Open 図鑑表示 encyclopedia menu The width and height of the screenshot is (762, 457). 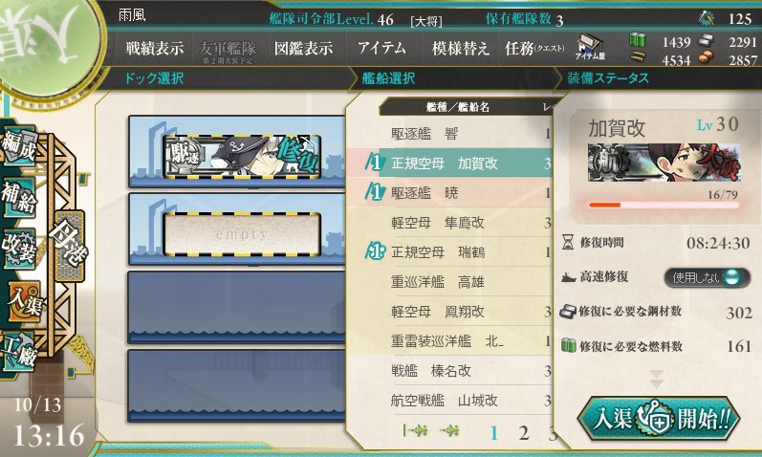coord(303,48)
